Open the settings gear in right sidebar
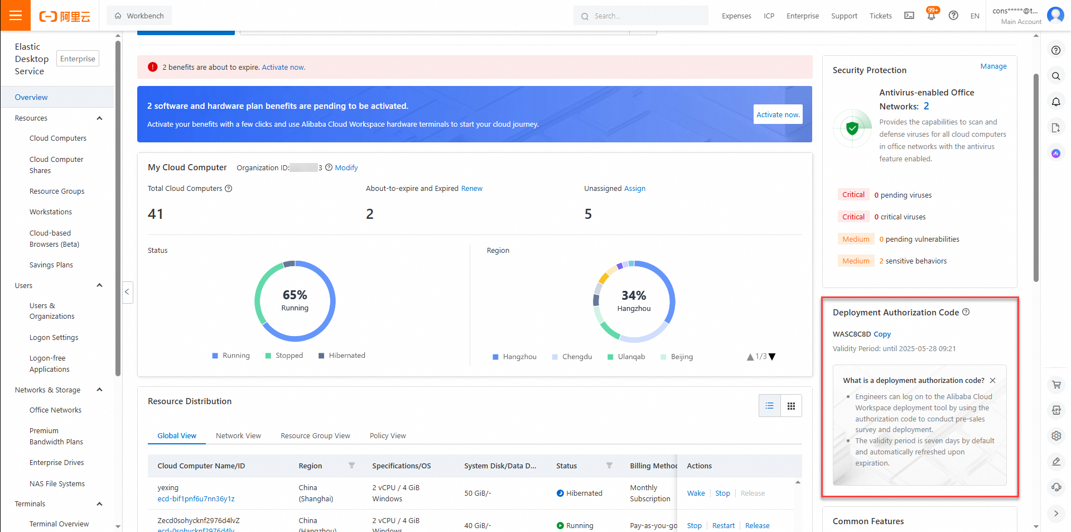 [x=1056, y=436]
